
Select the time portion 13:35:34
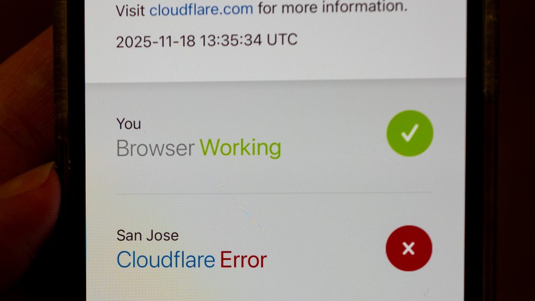pos(231,40)
